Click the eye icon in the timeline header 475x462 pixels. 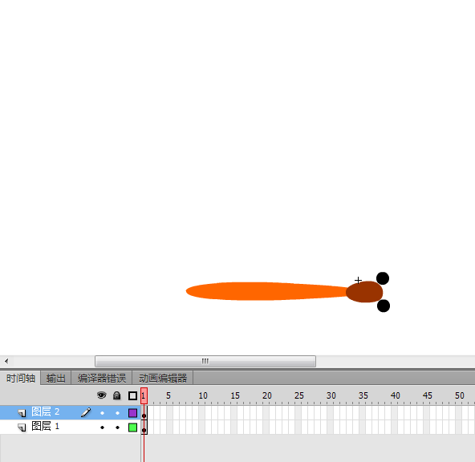click(101, 395)
